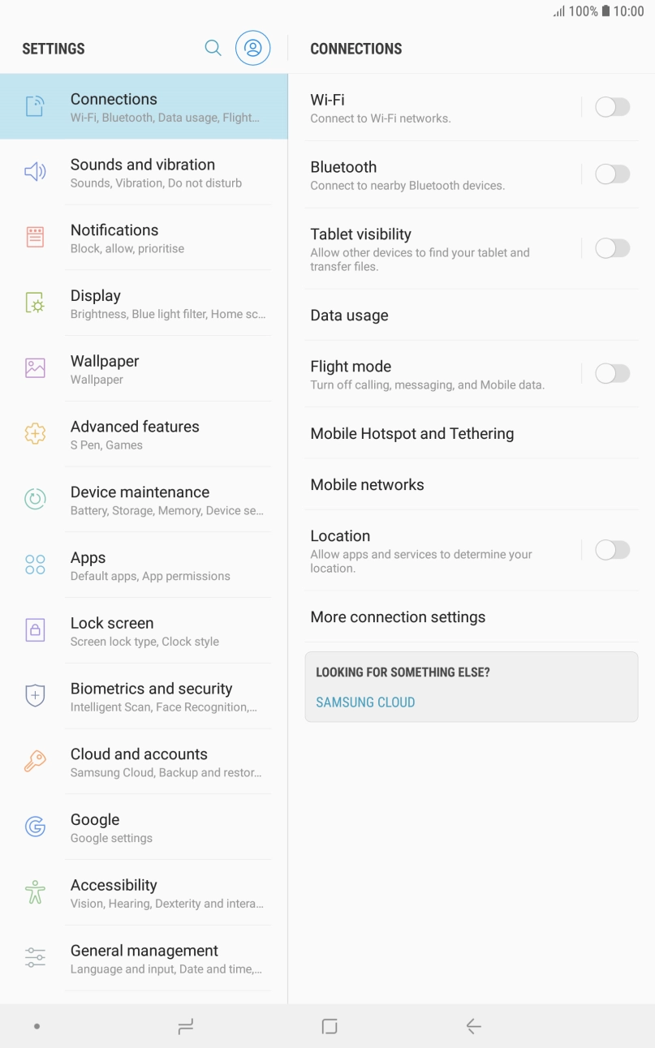
Task: Open the Samsung account profile icon
Action: point(252,48)
